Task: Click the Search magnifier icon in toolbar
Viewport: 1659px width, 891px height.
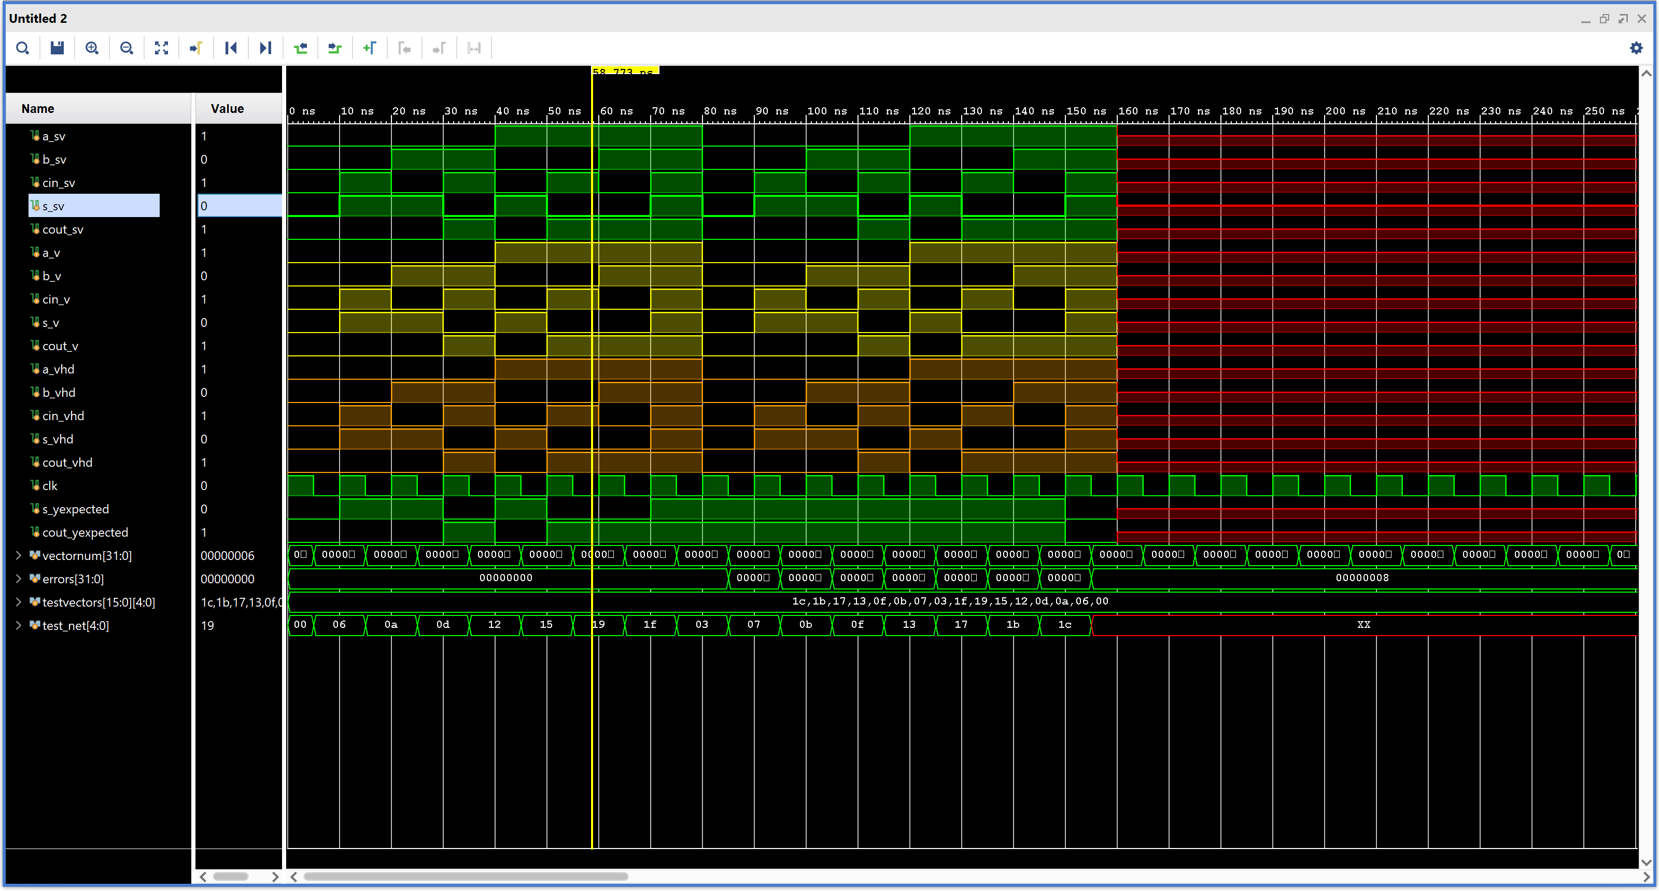Action: tap(22, 48)
